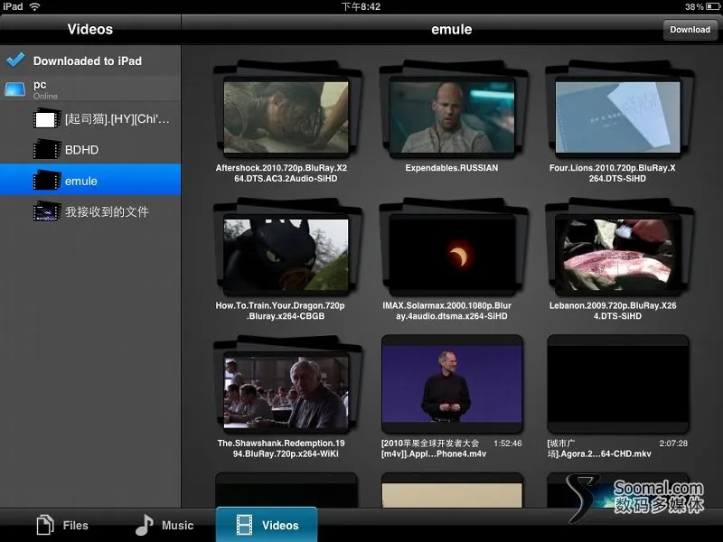Play the 2010苹果全球开发者大会 m4v video thumbnail

pyautogui.click(x=453, y=384)
